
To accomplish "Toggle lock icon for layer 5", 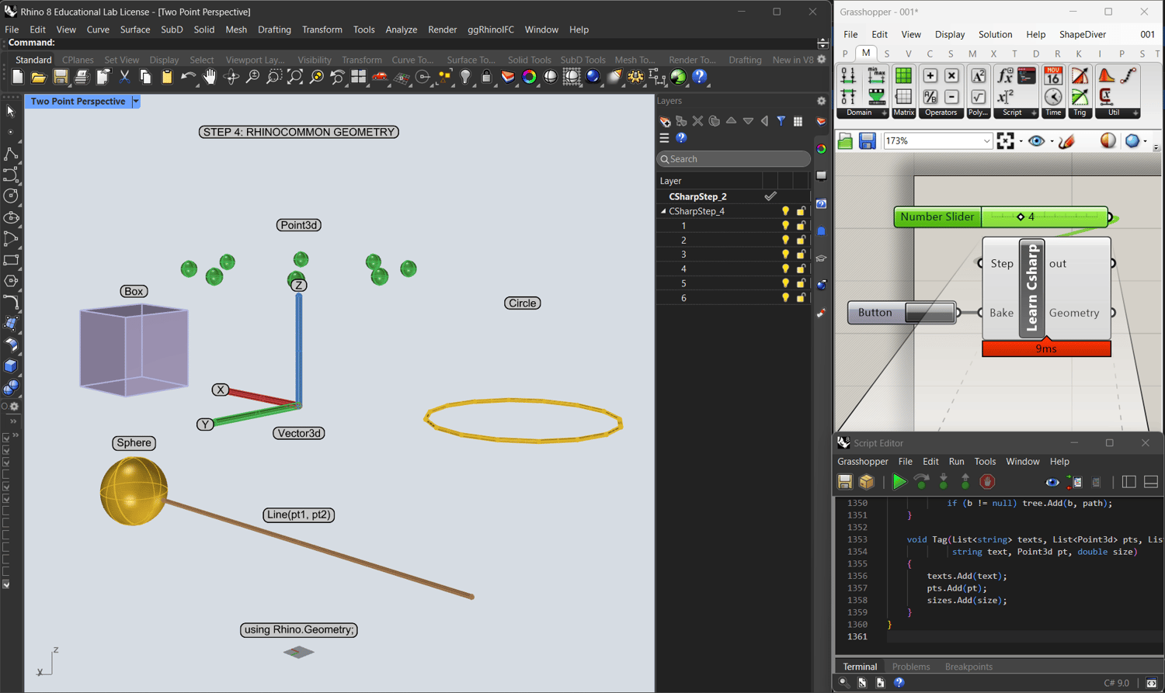I will pyautogui.click(x=801, y=283).
